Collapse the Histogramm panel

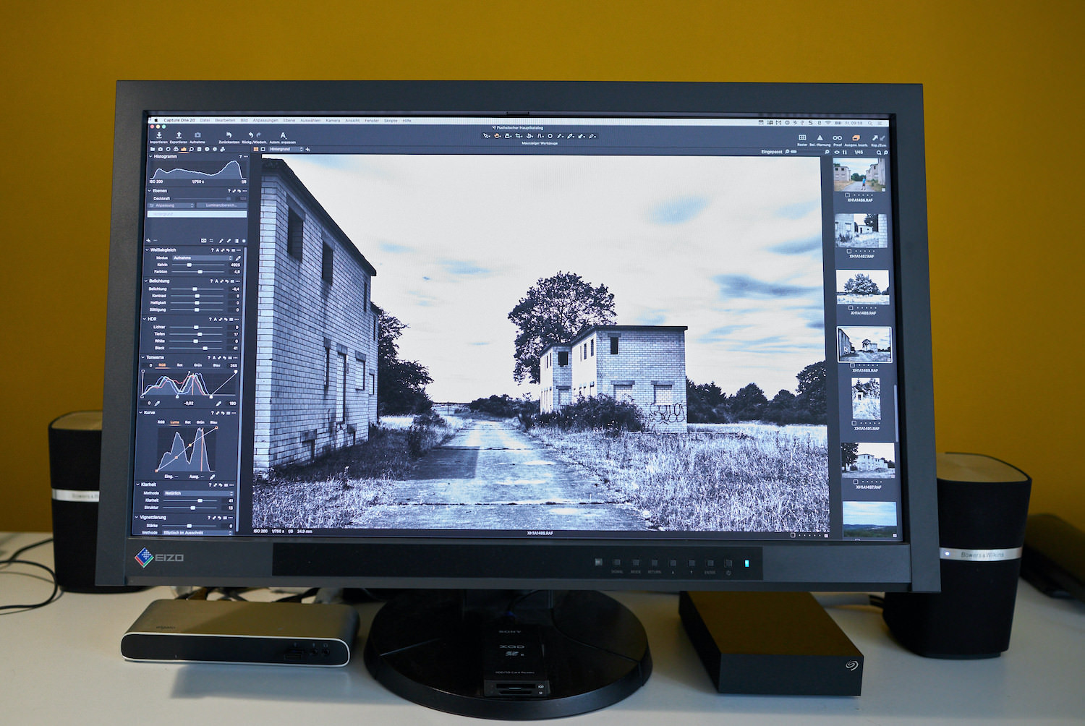pos(150,156)
